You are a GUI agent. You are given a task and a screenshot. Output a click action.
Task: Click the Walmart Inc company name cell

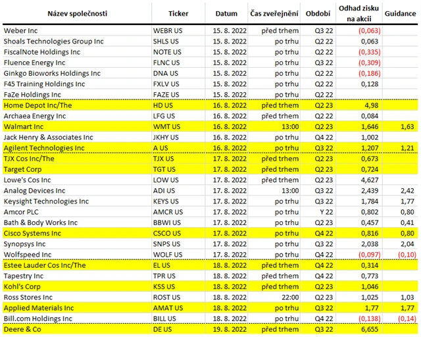point(24,126)
